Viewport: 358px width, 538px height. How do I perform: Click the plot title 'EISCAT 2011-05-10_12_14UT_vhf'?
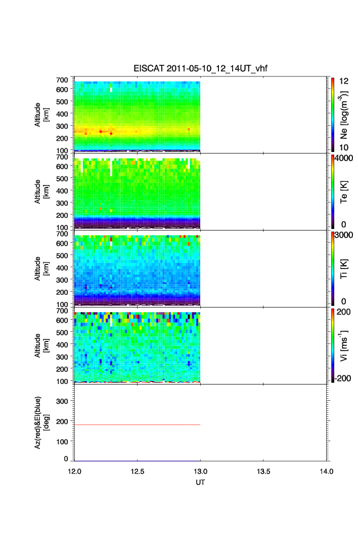click(x=200, y=68)
